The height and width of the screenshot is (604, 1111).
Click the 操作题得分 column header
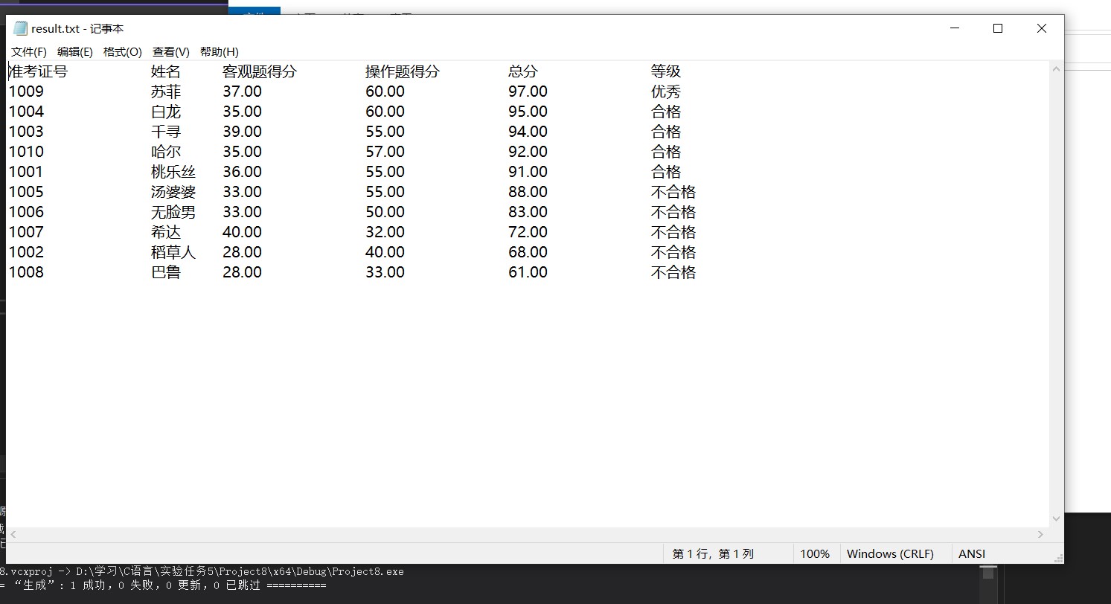(403, 71)
